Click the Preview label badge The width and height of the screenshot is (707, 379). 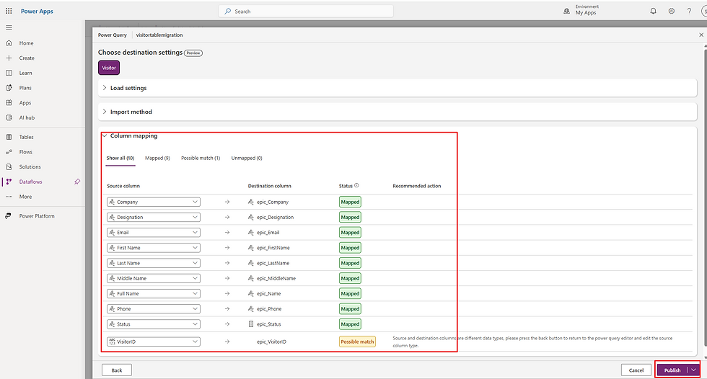[x=193, y=53]
